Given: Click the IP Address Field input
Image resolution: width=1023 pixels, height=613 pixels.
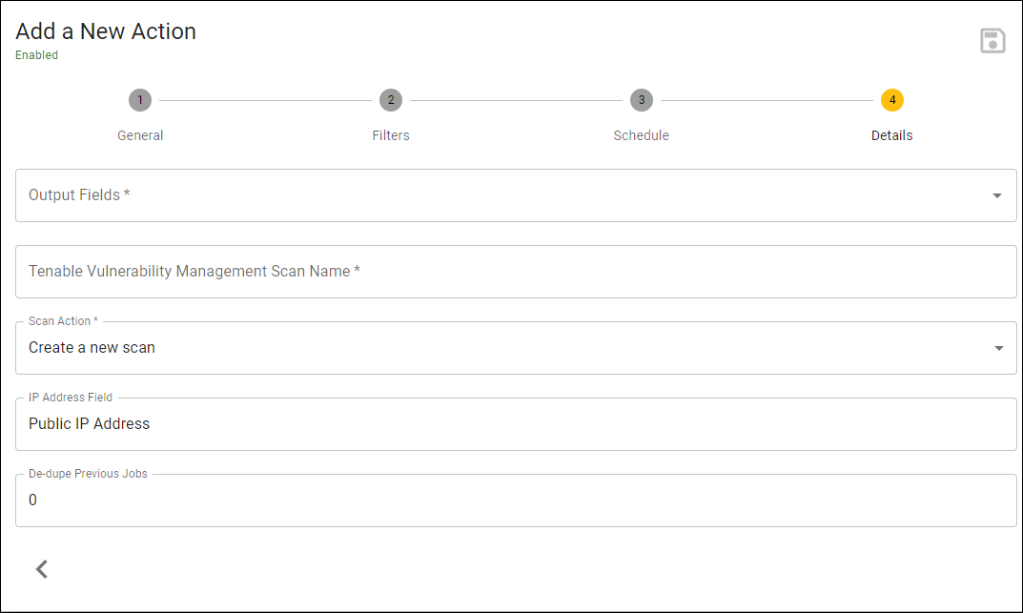Looking at the screenshot, I should click(x=516, y=424).
